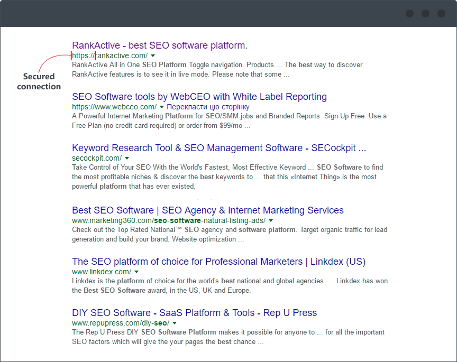Expand the dropdown arrow beside marketing360.com URL

[x=271, y=220]
